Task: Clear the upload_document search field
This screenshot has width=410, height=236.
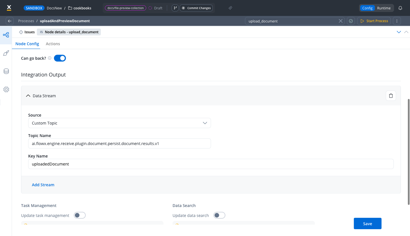Action: click(340, 21)
